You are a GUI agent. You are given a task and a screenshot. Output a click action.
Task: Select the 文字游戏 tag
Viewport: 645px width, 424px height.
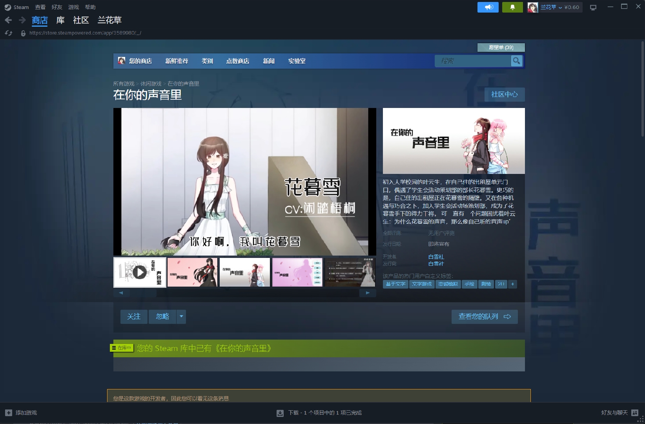click(x=422, y=284)
